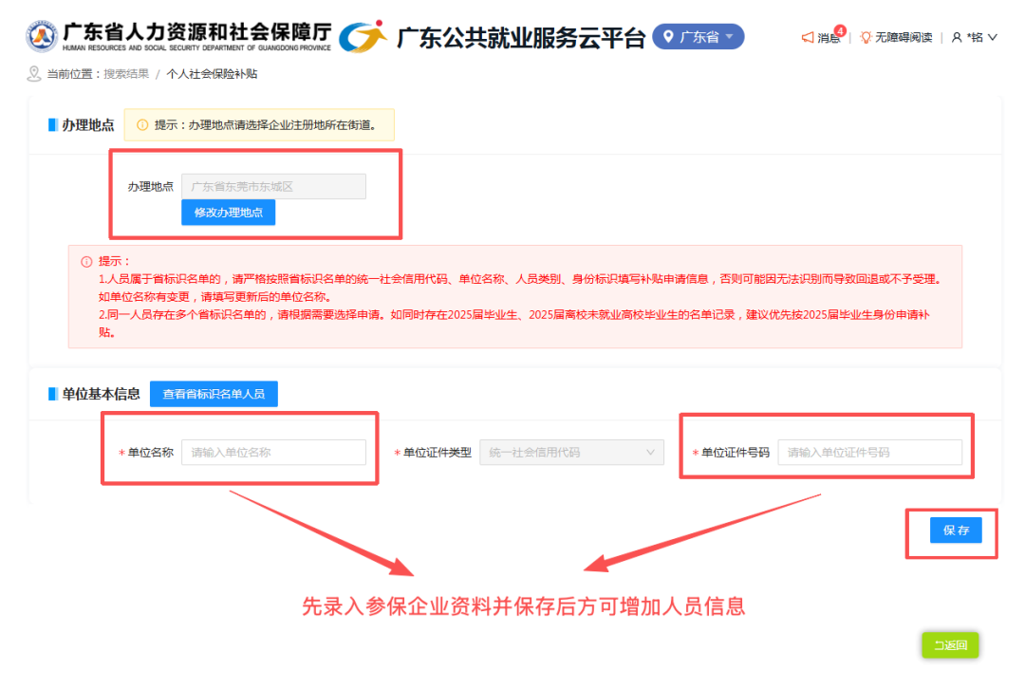Click the green 返回 back button
This screenshot has width=1025, height=689.
coord(950,645)
